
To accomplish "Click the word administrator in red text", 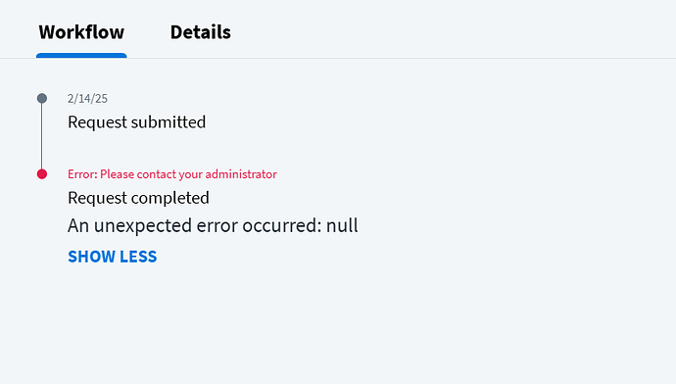I will (241, 174).
